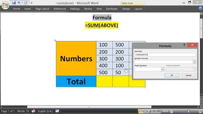The image size is (203, 114).
Task: Click second yellow total cell under 50
Action: click(121, 81)
